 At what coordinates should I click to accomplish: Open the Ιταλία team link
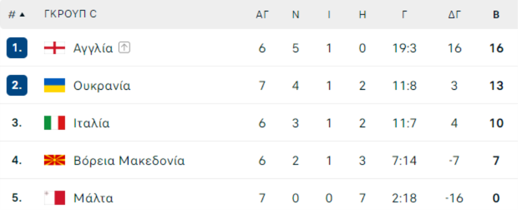coord(92,123)
